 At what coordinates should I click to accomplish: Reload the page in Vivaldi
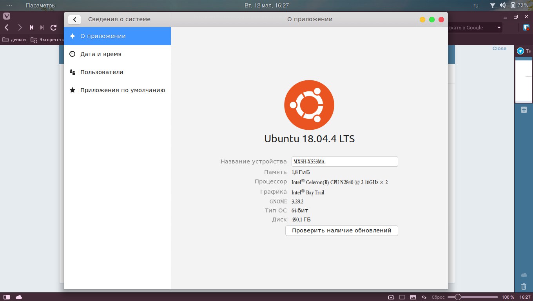54,27
